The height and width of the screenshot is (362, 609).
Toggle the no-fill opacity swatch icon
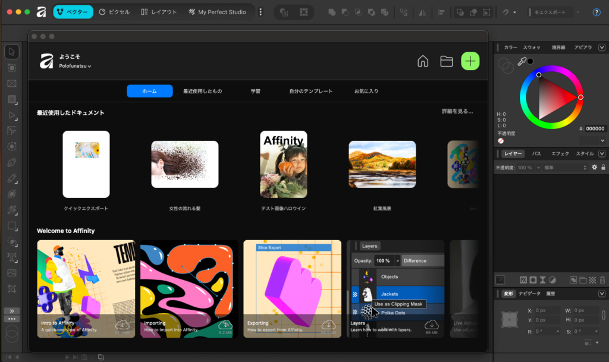501,141
